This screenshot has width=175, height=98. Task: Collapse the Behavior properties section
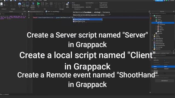[x=153, y=71]
